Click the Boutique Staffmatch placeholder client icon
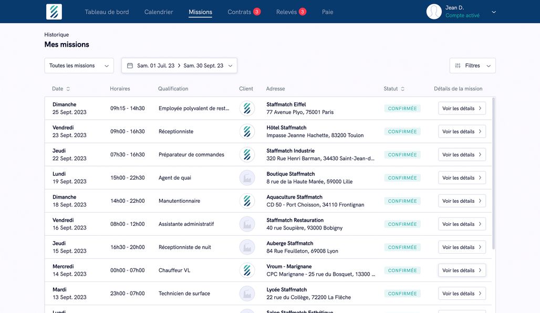The width and height of the screenshot is (540, 313). pos(247,178)
